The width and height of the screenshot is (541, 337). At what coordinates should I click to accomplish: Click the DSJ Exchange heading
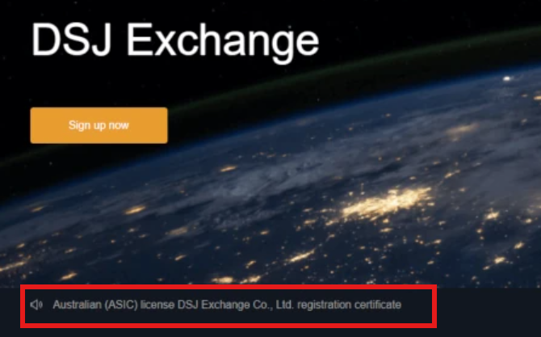coord(175,40)
